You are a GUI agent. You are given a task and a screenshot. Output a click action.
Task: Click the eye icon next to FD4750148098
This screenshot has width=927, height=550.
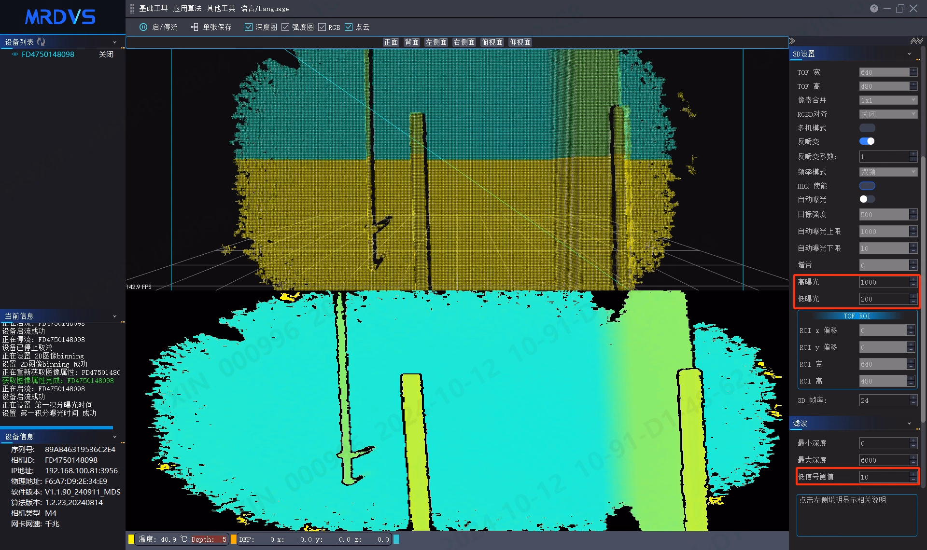[15, 54]
